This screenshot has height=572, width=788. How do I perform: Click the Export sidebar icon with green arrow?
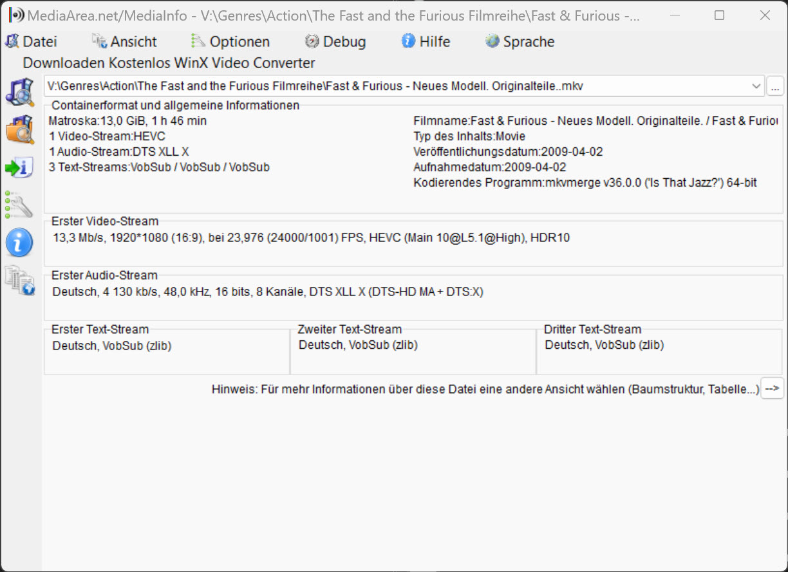click(19, 167)
